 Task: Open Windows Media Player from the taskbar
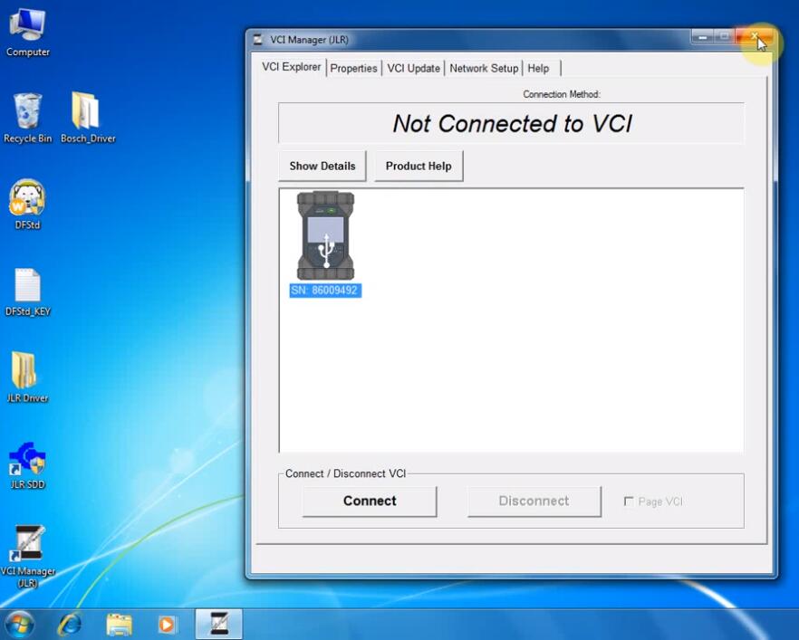click(x=166, y=625)
